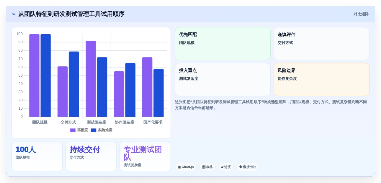Click the grid icon in 表格 chip
This screenshot has width=381, height=183.
[204, 167]
